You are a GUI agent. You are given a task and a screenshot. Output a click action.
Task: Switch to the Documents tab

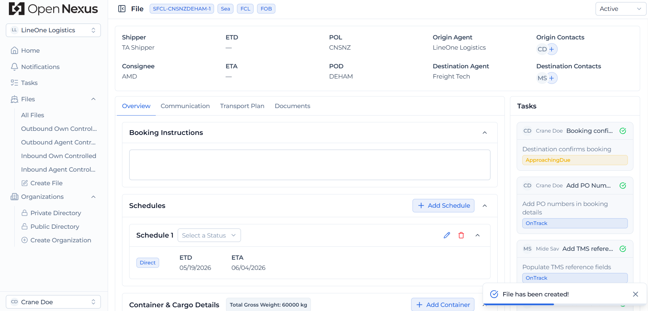[x=292, y=106]
